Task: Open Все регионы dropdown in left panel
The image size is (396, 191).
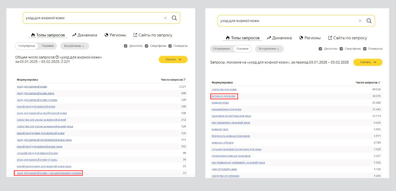Action: (x=74, y=46)
